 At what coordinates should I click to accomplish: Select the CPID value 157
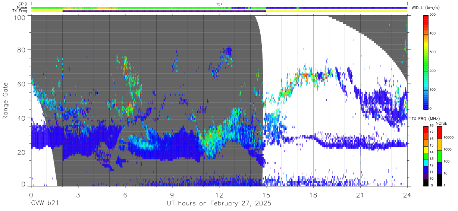(219, 4)
